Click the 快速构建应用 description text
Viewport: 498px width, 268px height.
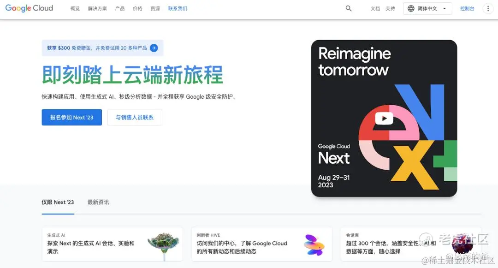[x=139, y=96]
